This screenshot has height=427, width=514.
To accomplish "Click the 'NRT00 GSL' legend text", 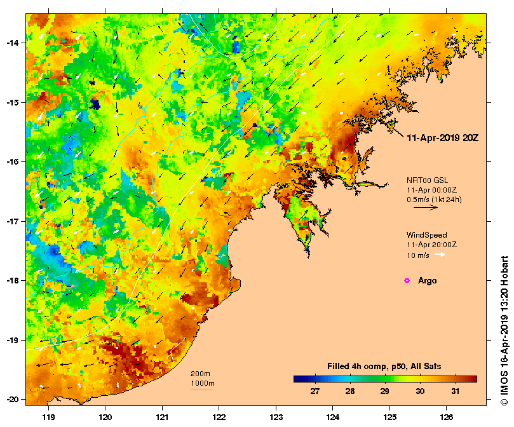I will click(x=427, y=180).
